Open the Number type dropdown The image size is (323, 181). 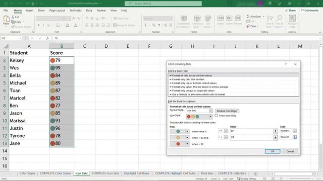pos(295,131)
